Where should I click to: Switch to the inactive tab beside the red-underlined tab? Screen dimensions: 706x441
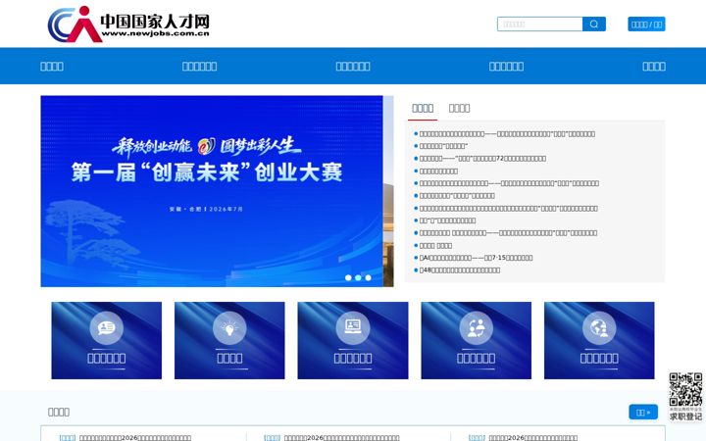pyautogui.click(x=459, y=108)
